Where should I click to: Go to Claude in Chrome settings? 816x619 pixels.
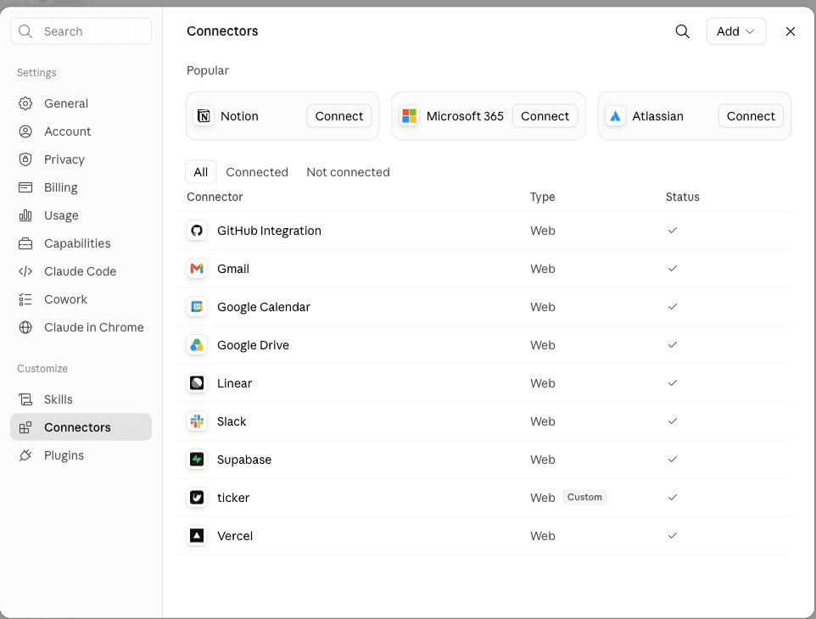81,327
